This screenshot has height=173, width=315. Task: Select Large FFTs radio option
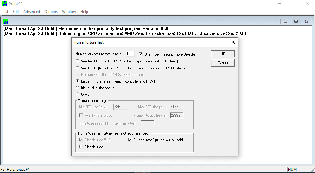pos(77,81)
